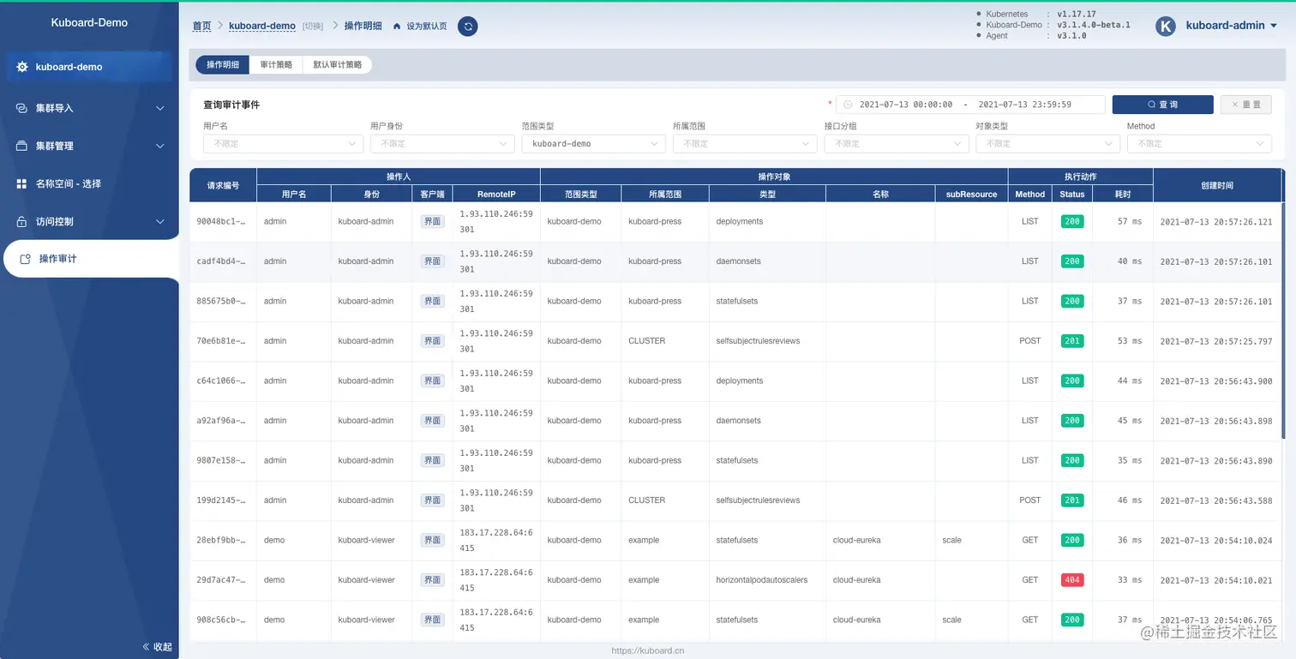Click the date range input field
Image resolution: width=1296 pixels, height=659 pixels.
(x=970, y=105)
